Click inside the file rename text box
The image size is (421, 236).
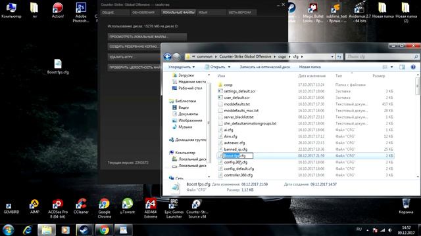point(238,156)
